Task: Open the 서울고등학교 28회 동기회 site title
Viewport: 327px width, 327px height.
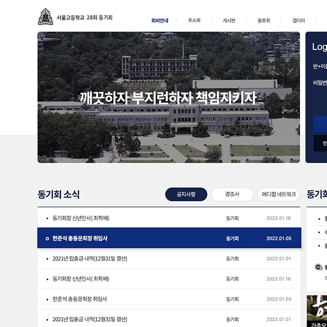Action: click(85, 18)
